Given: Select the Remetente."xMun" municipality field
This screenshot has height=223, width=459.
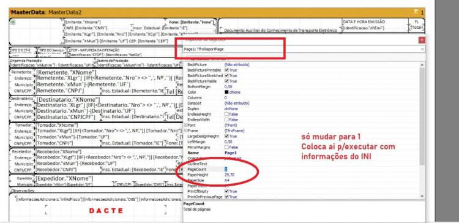Looking at the screenshot, I should (83, 85).
